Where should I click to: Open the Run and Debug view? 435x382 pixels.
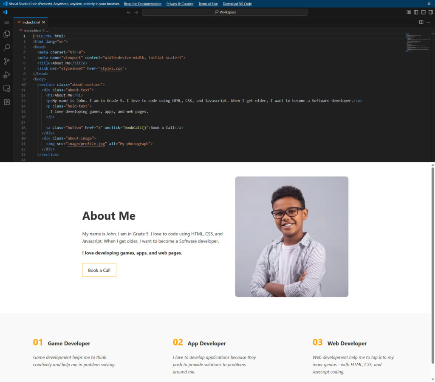pos(6,75)
